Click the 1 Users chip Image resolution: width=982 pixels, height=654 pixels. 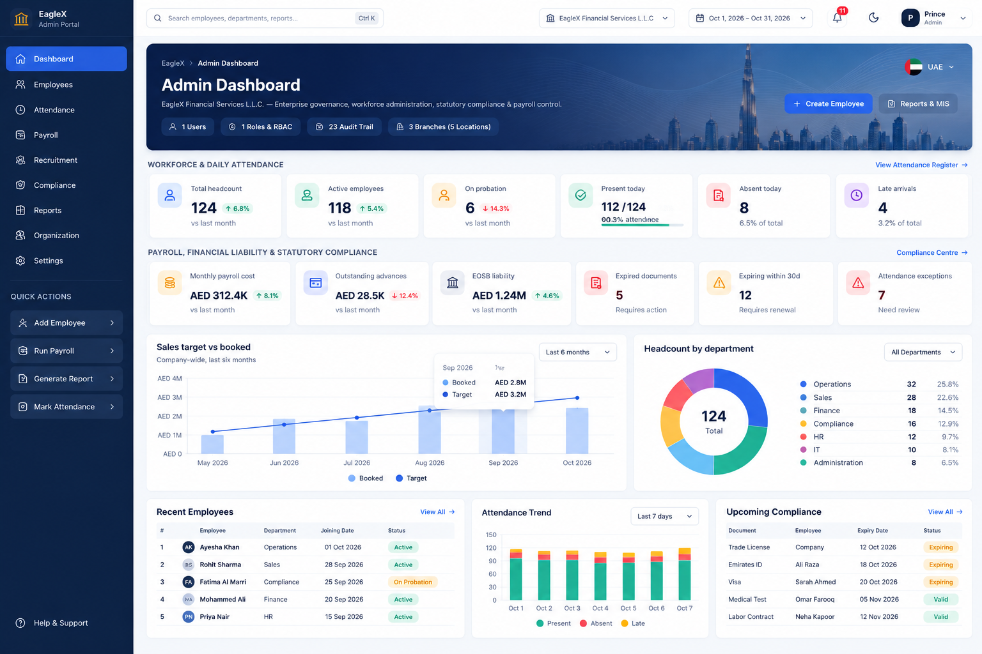[x=188, y=127]
